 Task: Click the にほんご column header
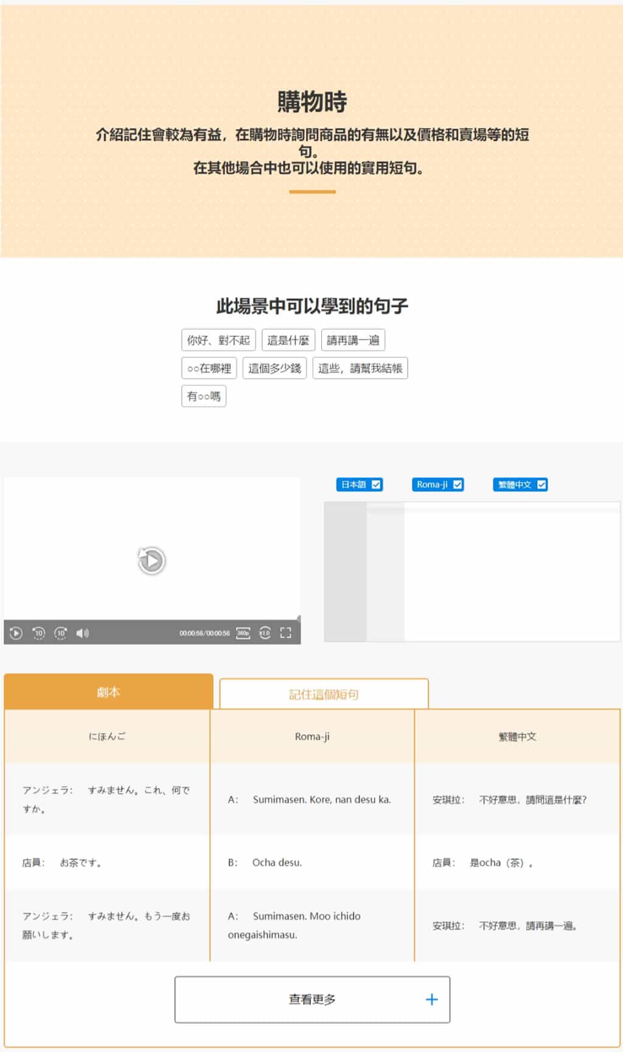pyautogui.click(x=107, y=737)
